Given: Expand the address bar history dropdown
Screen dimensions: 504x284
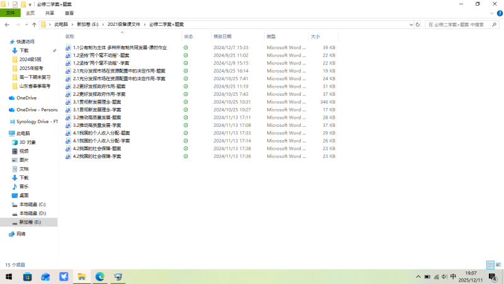Looking at the screenshot, I should (410, 25).
